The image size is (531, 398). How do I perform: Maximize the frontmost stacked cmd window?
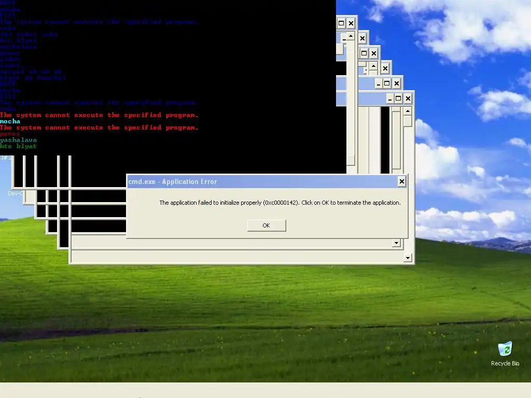398,98
